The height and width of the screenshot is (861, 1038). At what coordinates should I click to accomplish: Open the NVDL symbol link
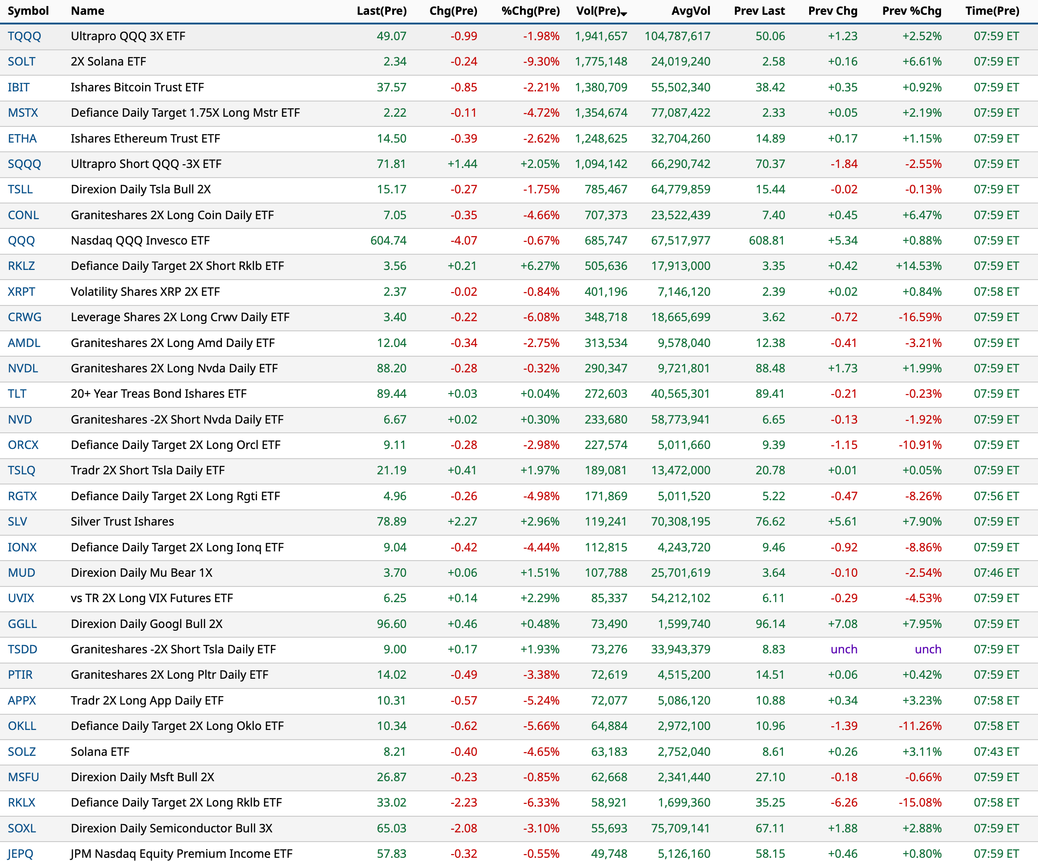click(x=23, y=368)
